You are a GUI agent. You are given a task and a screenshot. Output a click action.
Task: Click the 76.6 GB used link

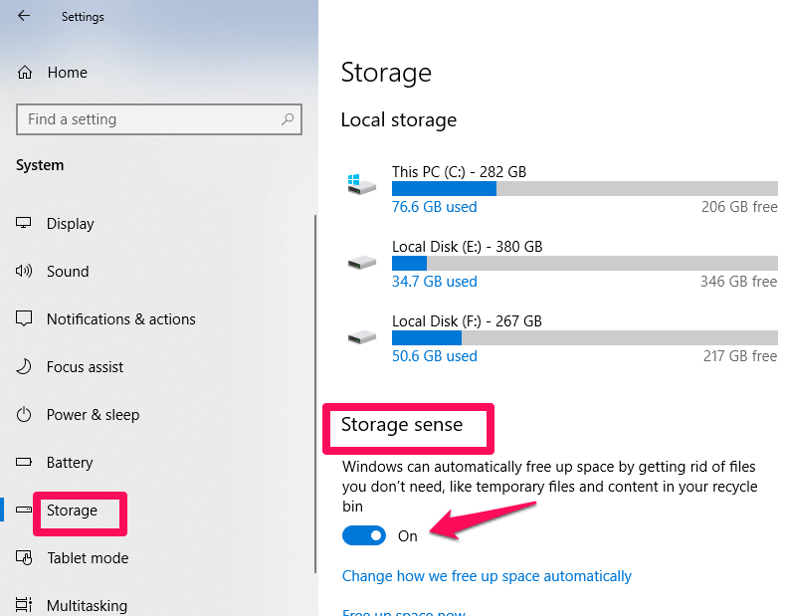434,207
